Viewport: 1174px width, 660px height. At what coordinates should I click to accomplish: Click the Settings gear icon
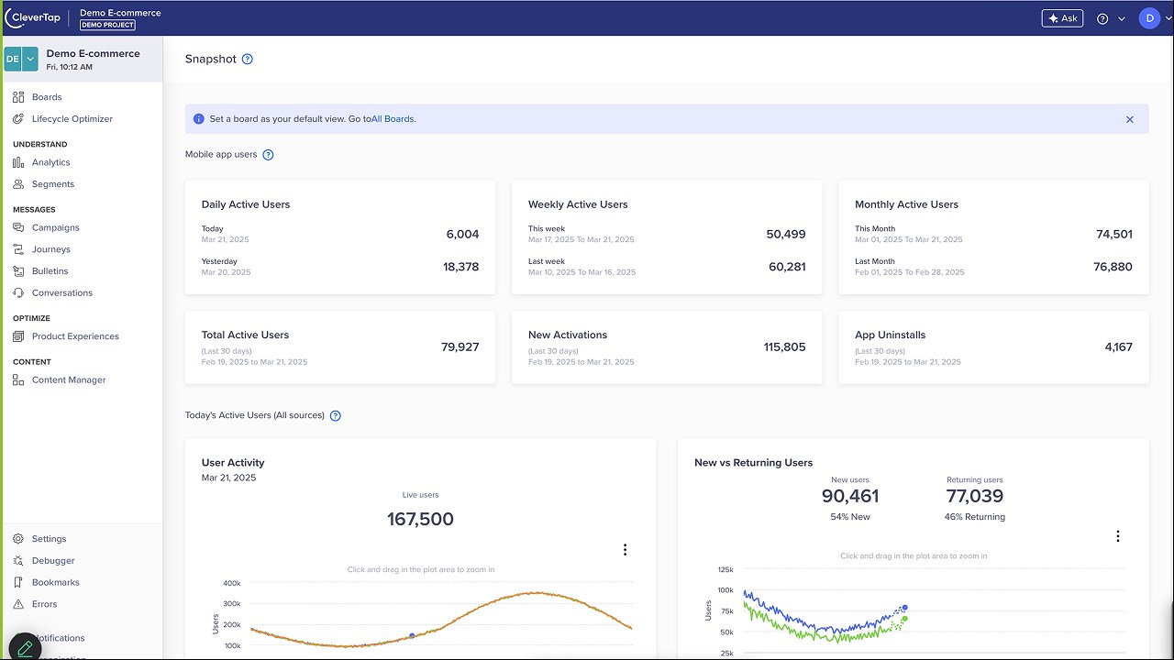pyautogui.click(x=18, y=539)
